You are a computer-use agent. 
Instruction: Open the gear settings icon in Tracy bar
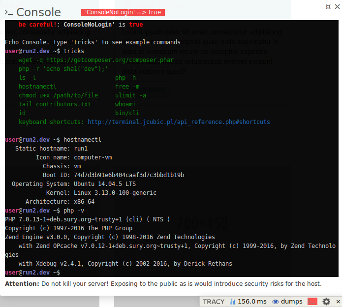click(326, 302)
